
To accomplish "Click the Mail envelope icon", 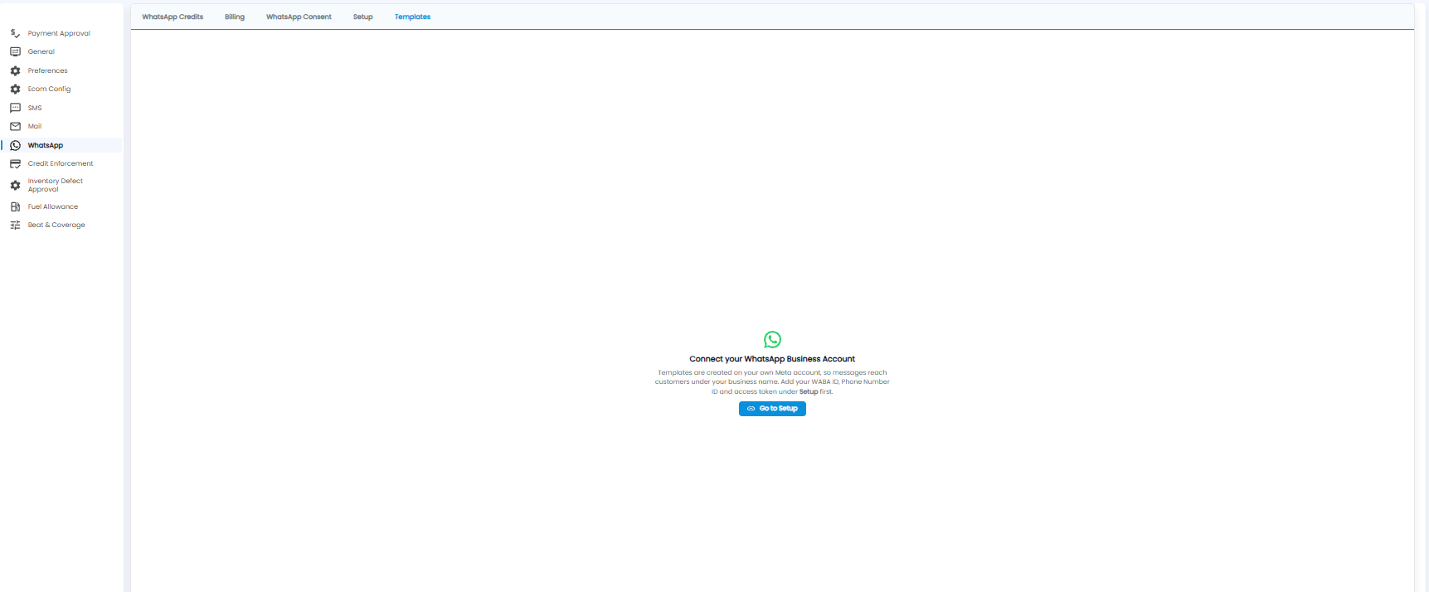I will 15,126.
